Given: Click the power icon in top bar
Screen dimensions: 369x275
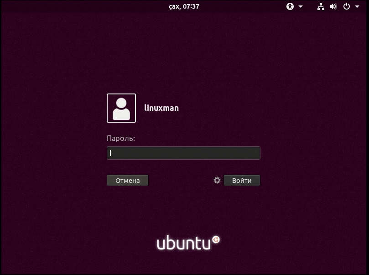Looking at the screenshot, I should click(x=346, y=6).
